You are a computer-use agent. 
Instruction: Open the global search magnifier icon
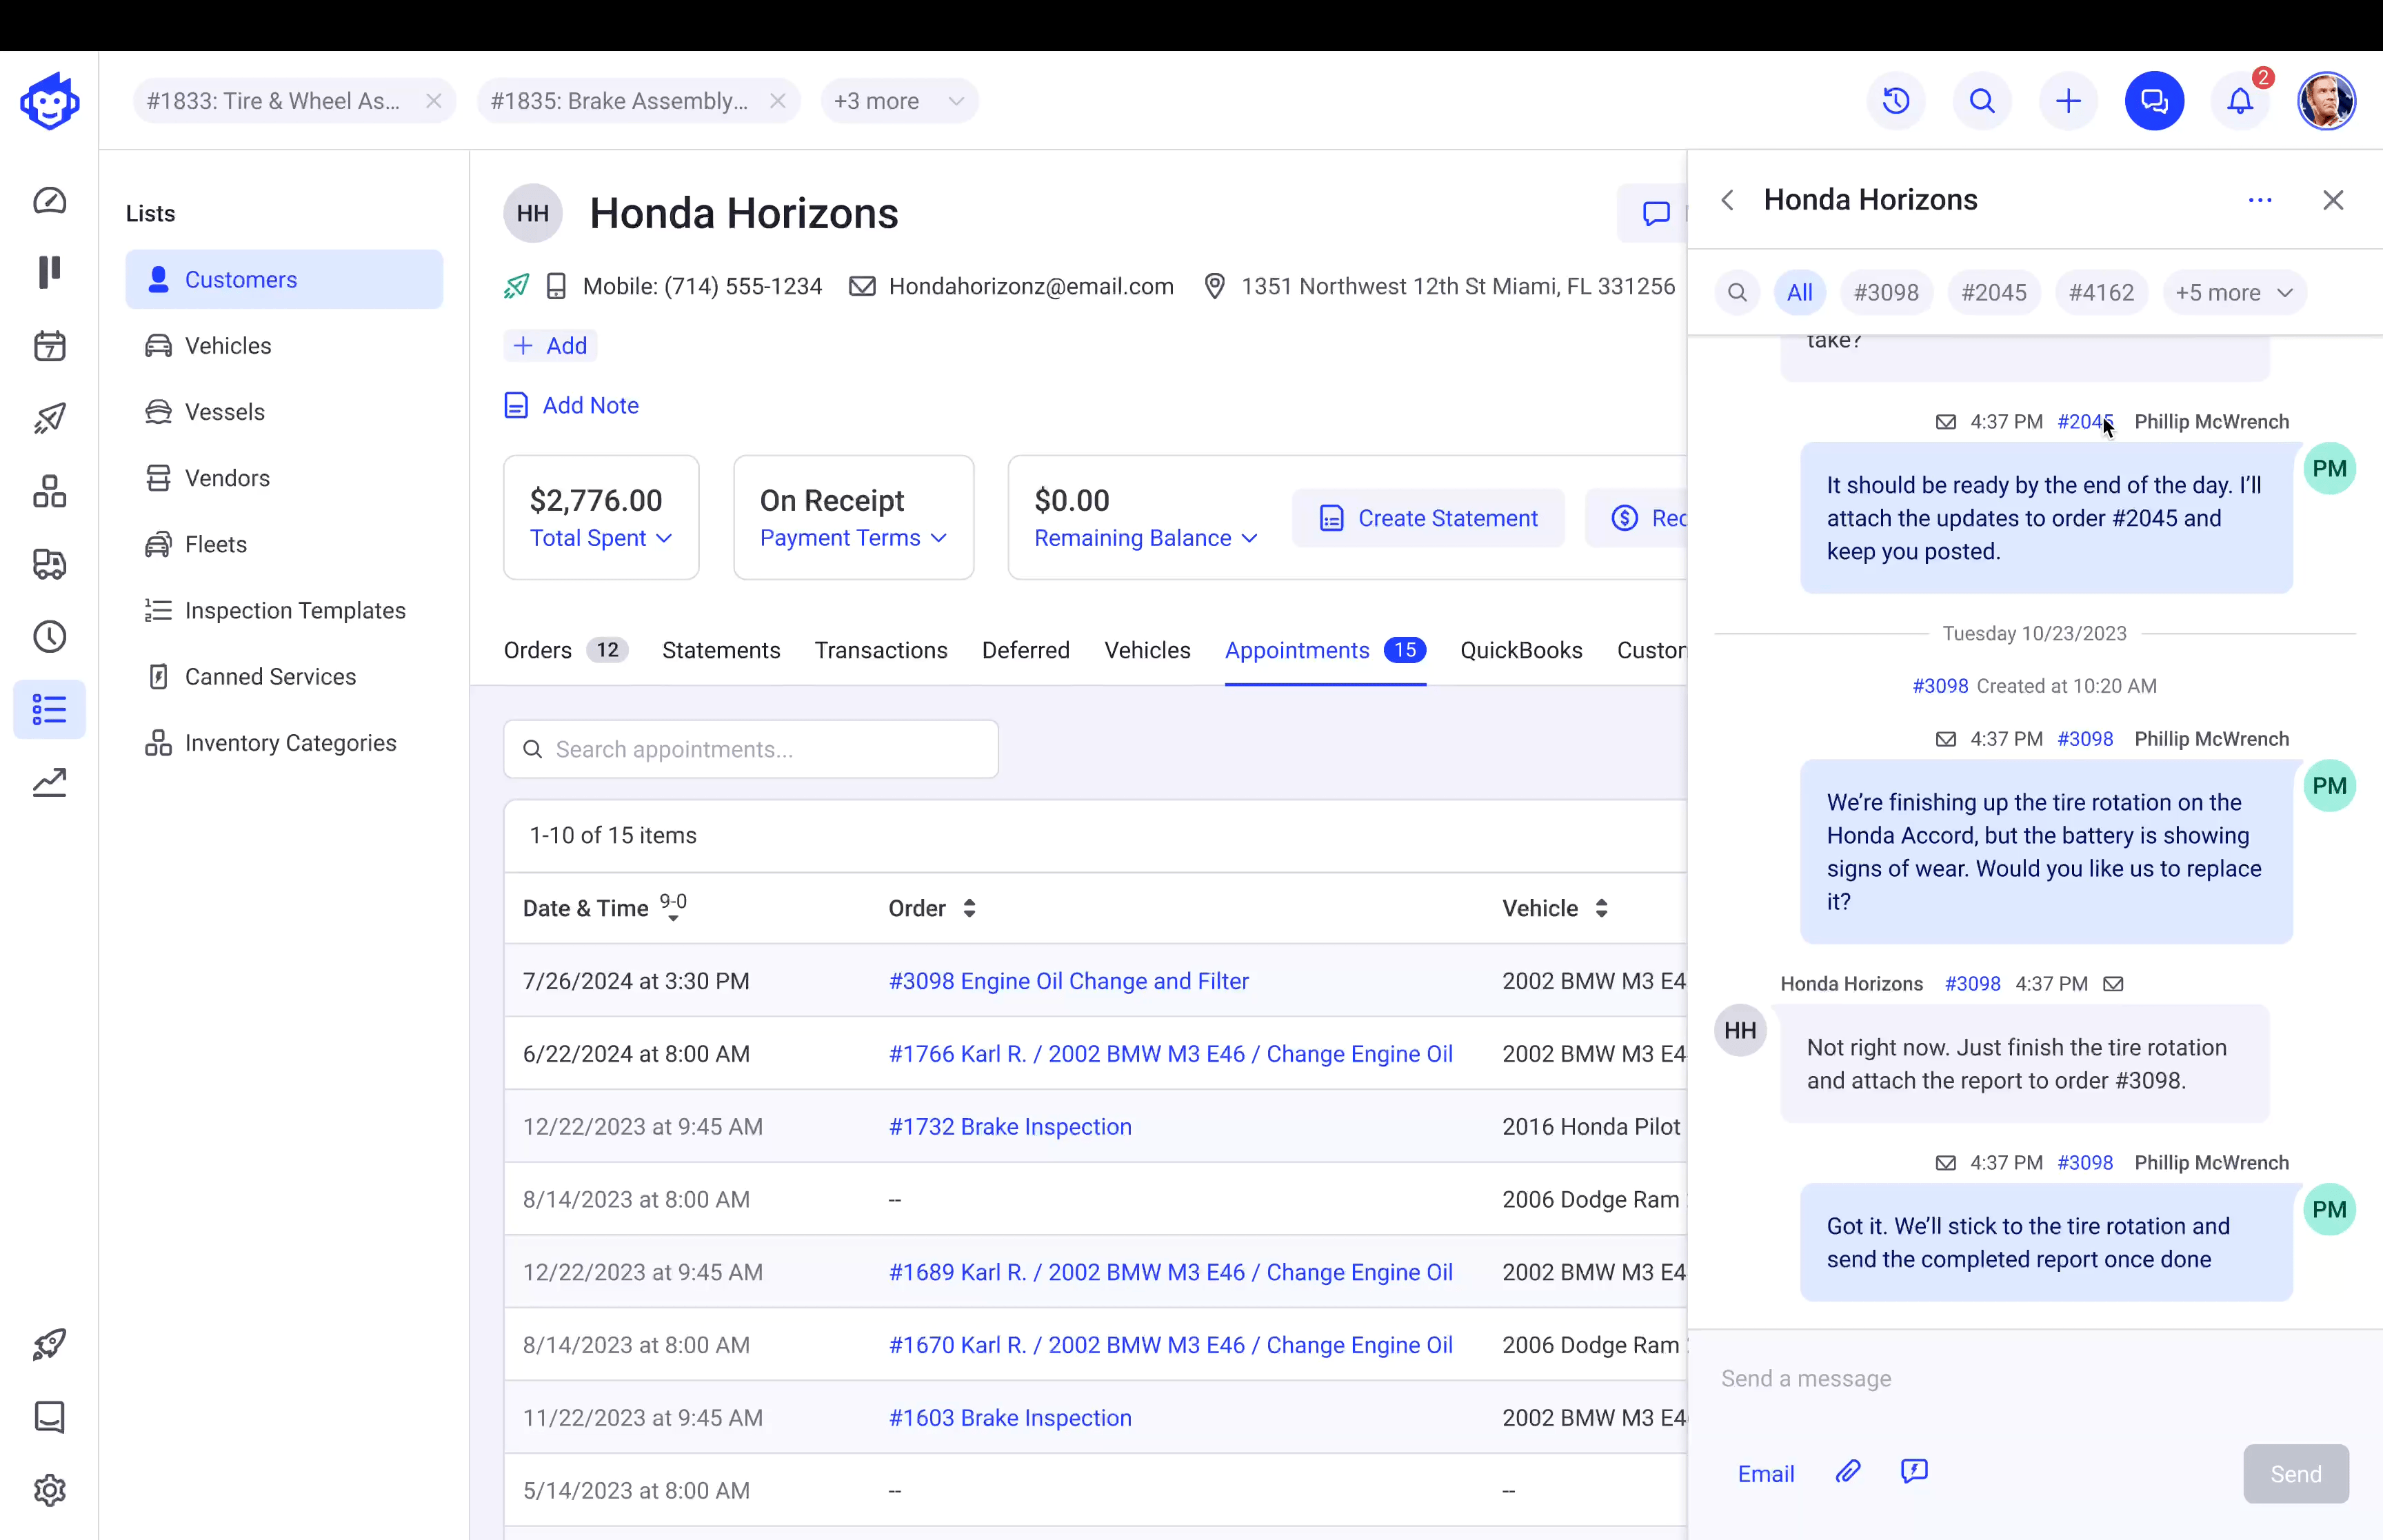click(x=1982, y=101)
